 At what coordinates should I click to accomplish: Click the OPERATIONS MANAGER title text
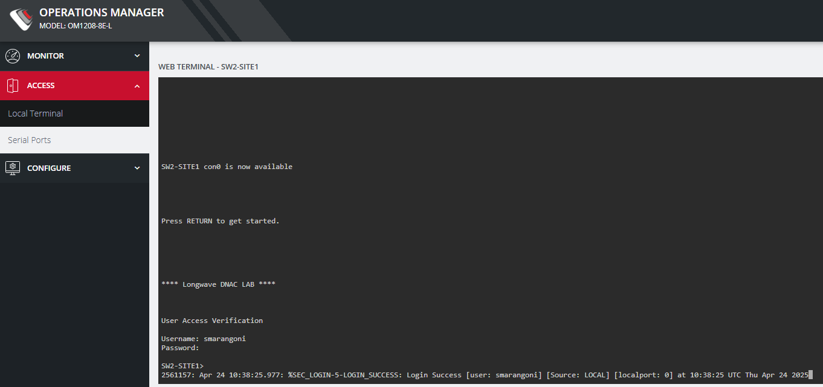[x=102, y=12]
